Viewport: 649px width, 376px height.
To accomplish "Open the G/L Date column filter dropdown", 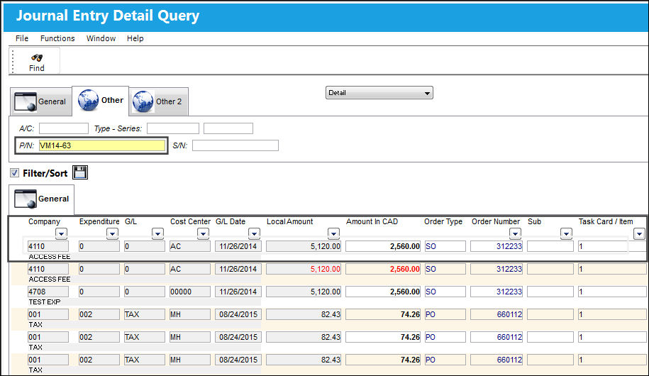I will (254, 234).
